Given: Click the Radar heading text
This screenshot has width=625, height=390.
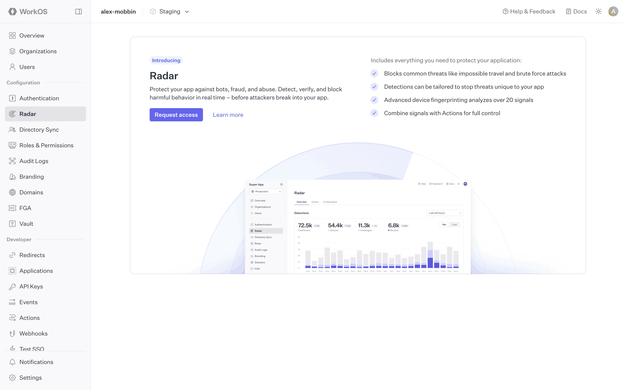Looking at the screenshot, I should (x=164, y=76).
